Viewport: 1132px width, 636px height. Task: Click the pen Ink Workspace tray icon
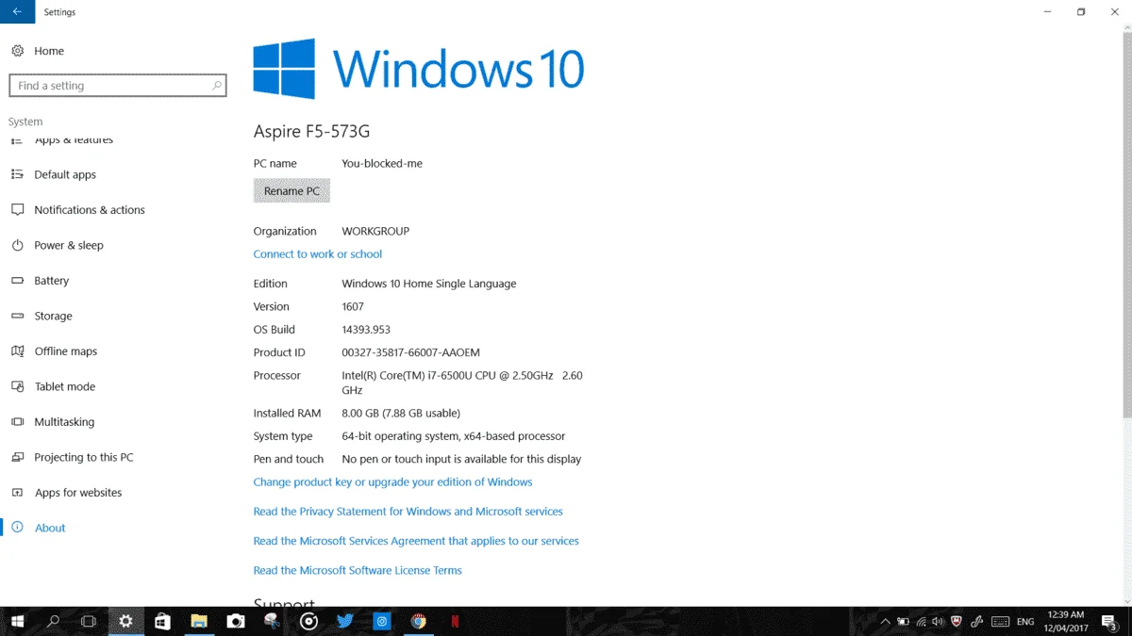click(977, 622)
